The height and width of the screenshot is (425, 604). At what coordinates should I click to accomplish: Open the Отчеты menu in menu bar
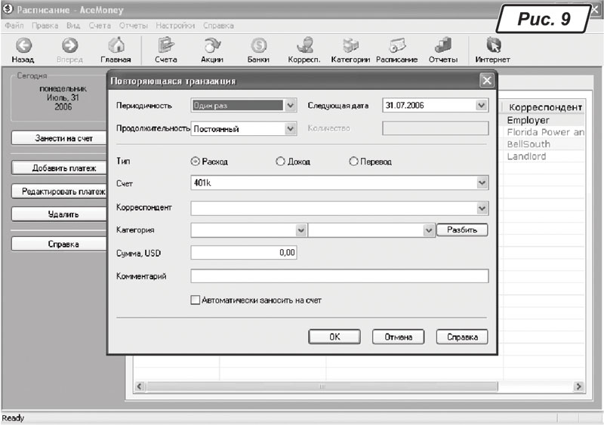tap(134, 26)
